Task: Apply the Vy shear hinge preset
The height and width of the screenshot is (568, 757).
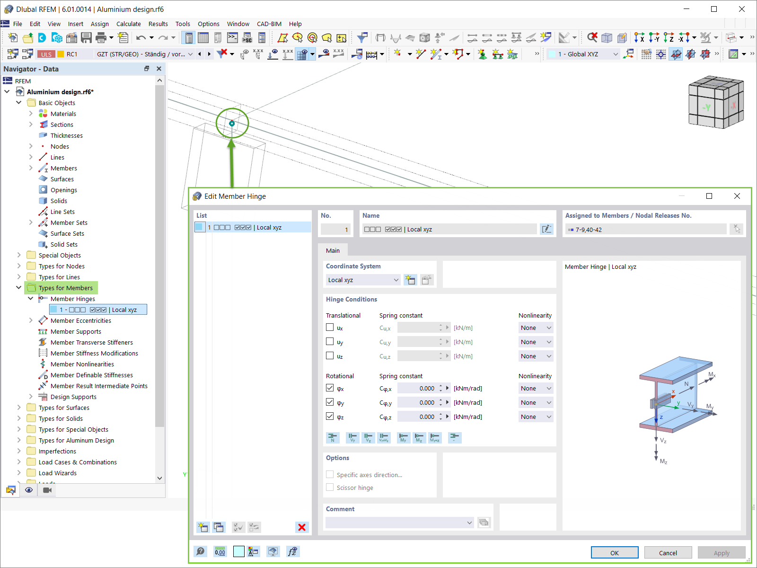Action: (x=352, y=438)
